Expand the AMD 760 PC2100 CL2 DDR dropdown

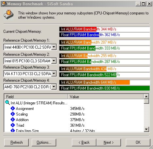tap(54, 87)
